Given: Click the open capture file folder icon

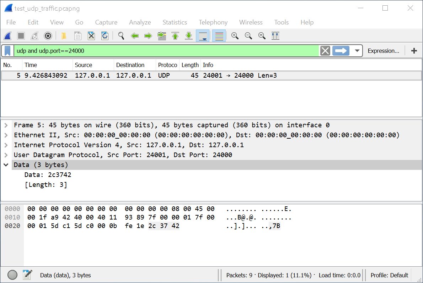Looking at the screenshot, I should click(64, 36).
